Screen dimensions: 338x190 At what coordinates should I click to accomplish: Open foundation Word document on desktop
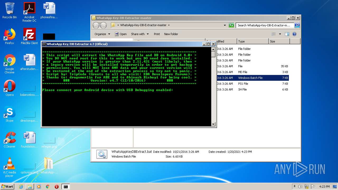click(x=29, y=140)
